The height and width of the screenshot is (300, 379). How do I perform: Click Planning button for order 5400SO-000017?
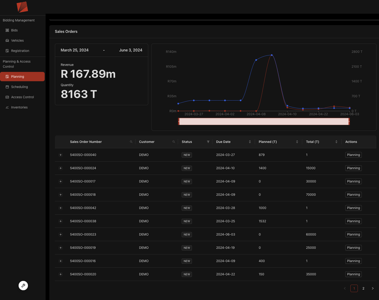pyautogui.click(x=353, y=181)
